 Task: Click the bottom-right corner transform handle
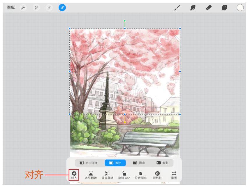click(180, 114)
